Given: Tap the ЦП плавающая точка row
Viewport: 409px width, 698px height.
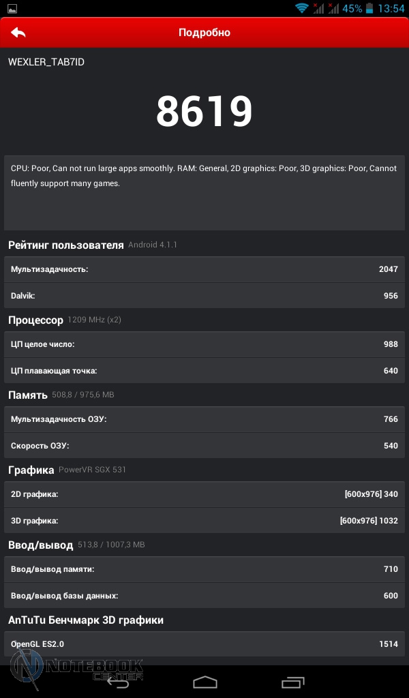Looking at the screenshot, I should 204,371.
